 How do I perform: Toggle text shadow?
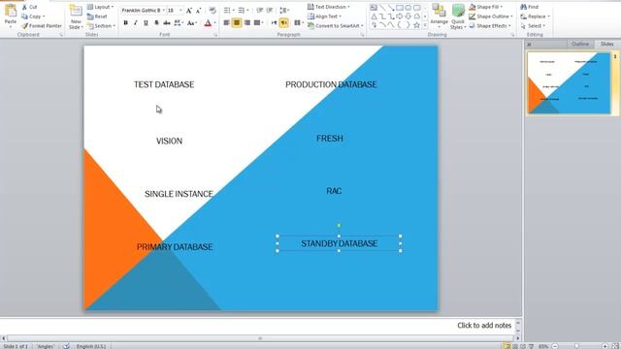156,23
